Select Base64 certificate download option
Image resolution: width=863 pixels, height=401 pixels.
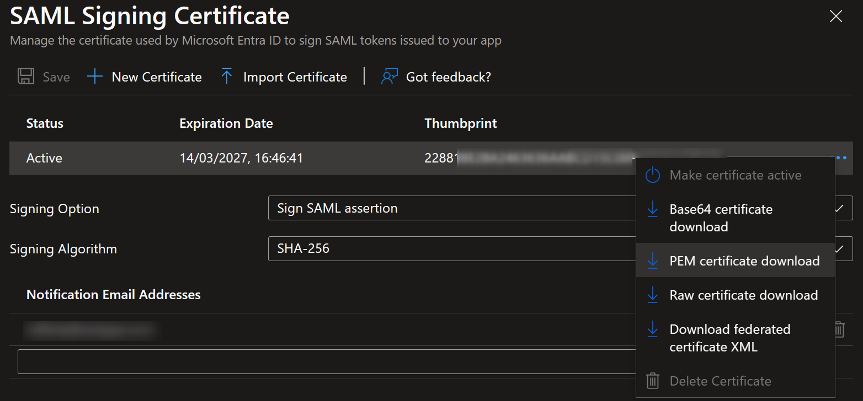[x=721, y=218]
